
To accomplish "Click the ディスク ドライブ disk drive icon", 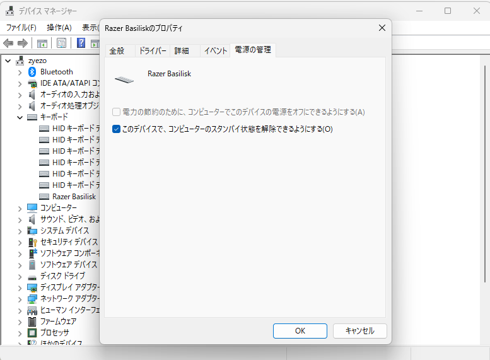I will click(x=32, y=276).
